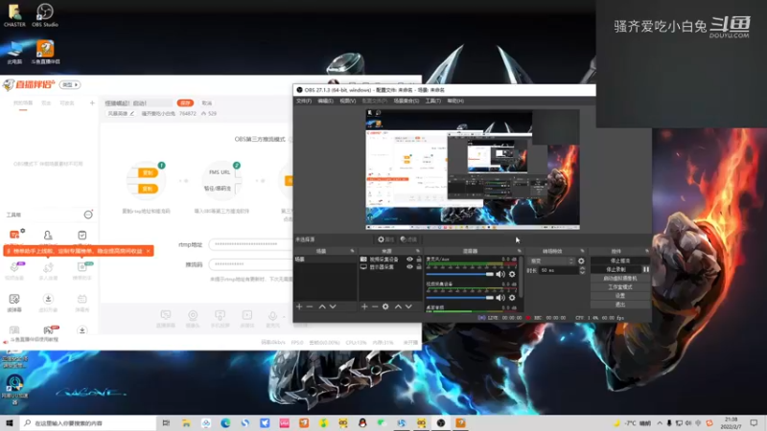Screen dimensions: 767x431
Task: Click the taskbar search box
Action: tap(88, 422)
